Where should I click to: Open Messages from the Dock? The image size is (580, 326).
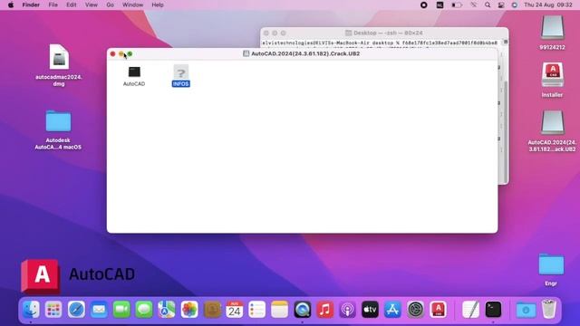click(x=144, y=310)
